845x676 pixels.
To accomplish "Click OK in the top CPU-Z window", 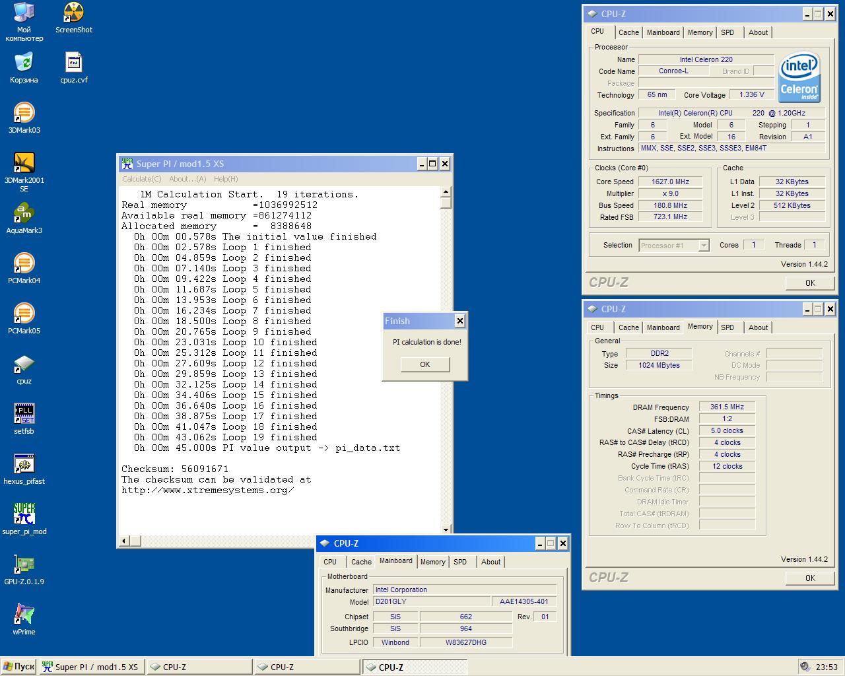I will (810, 283).
